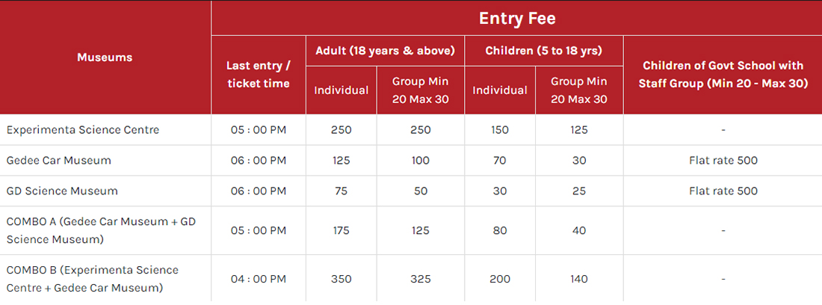The width and height of the screenshot is (822, 305).
Task: Select Experimenta last entry 05 : 00 PM
Action: [x=259, y=129]
